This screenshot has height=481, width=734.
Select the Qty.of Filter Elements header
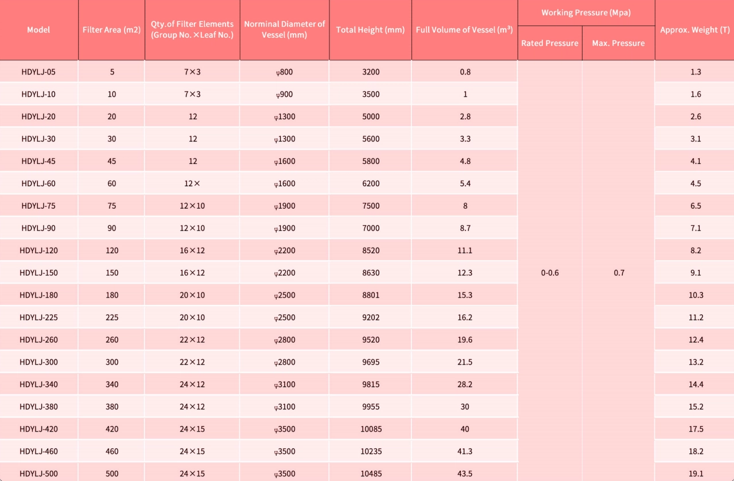(192, 29)
